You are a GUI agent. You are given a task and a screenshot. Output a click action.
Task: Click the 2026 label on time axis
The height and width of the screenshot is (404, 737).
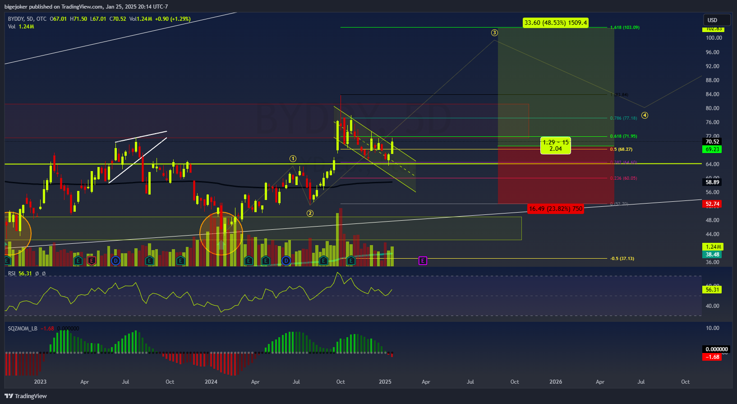[556, 382]
